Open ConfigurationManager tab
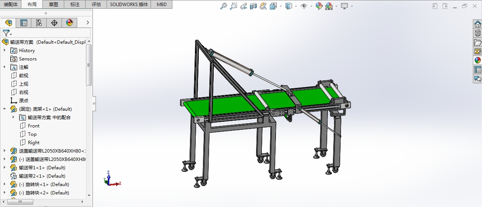 (x=39, y=23)
